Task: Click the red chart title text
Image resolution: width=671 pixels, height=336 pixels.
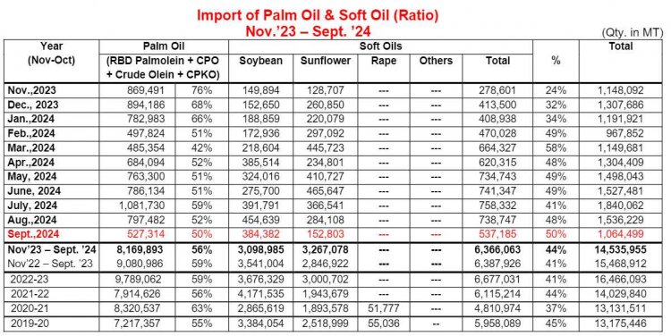Action: (x=317, y=23)
